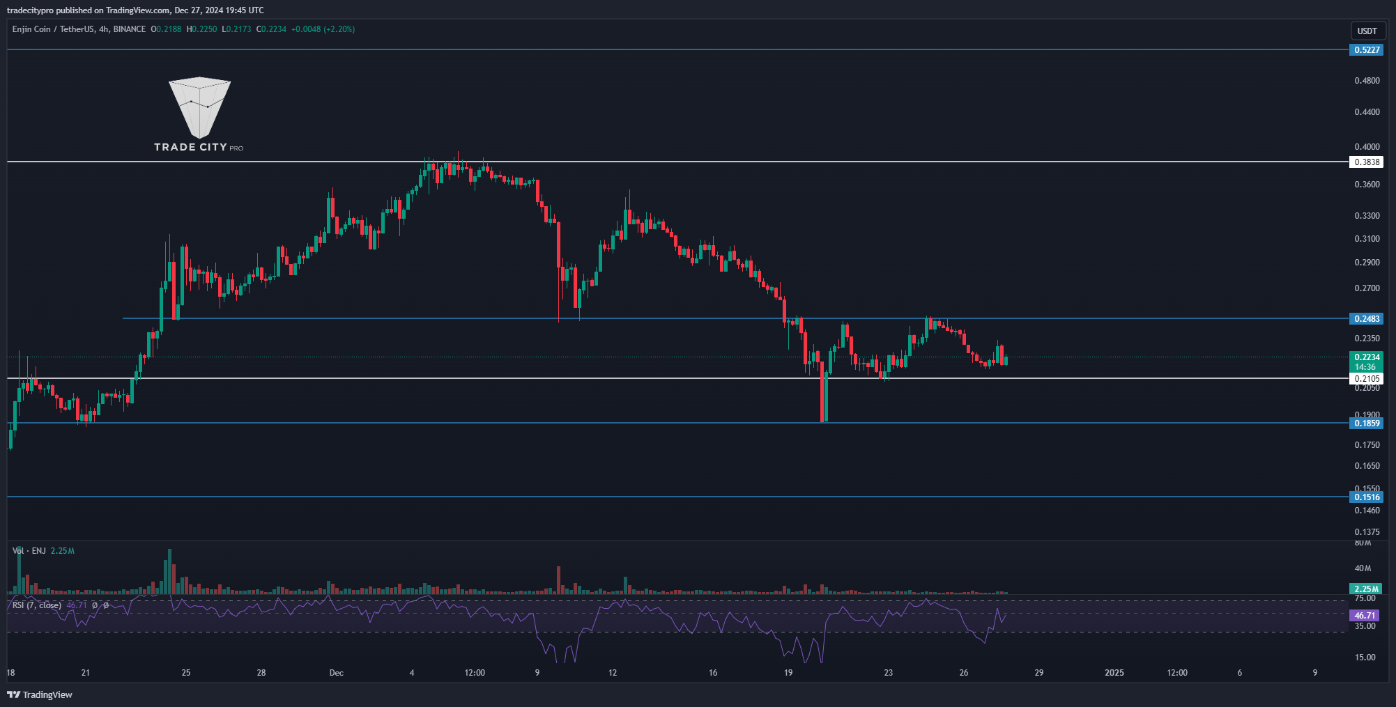The image size is (1396, 707).
Task: Select date 26 on the time axis
Action: click(964, 673)
